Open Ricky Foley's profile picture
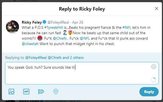Viewport: 163px width, 102px height. [x=12, y=27]
